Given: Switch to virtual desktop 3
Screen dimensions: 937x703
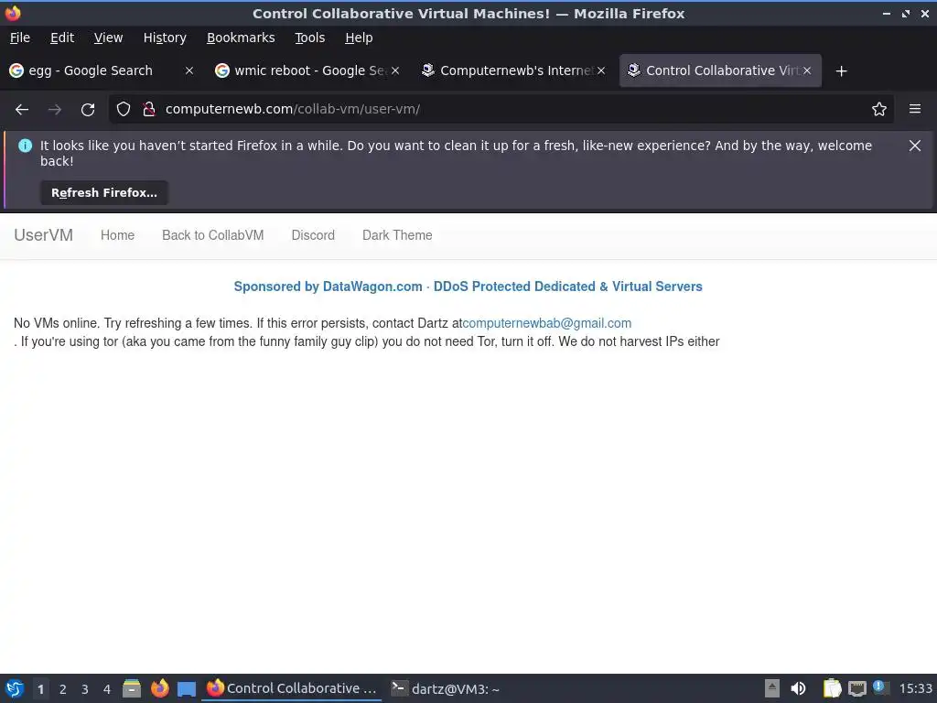Looking at the screenshot, I should 85,689.
